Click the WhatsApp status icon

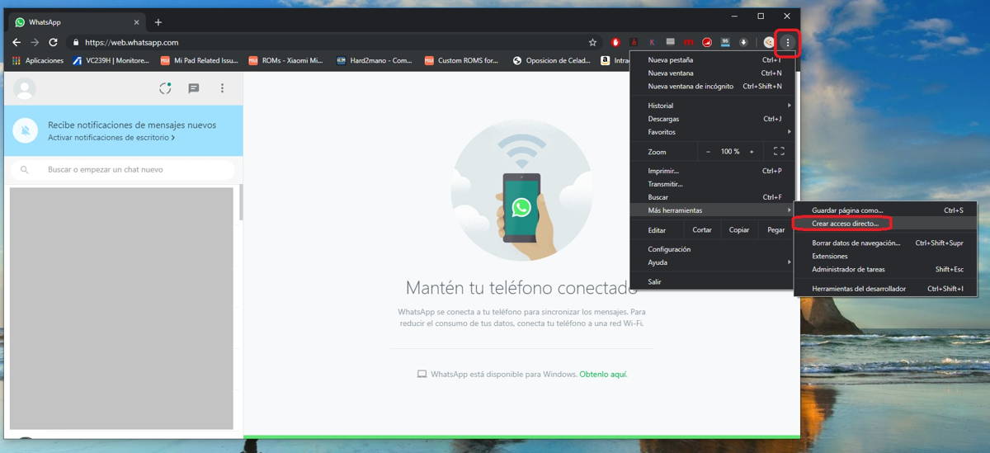165,88
